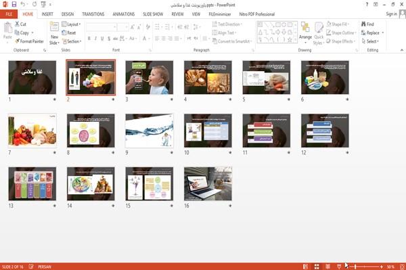Select slide 1 title thumbnail

point(32,77)
